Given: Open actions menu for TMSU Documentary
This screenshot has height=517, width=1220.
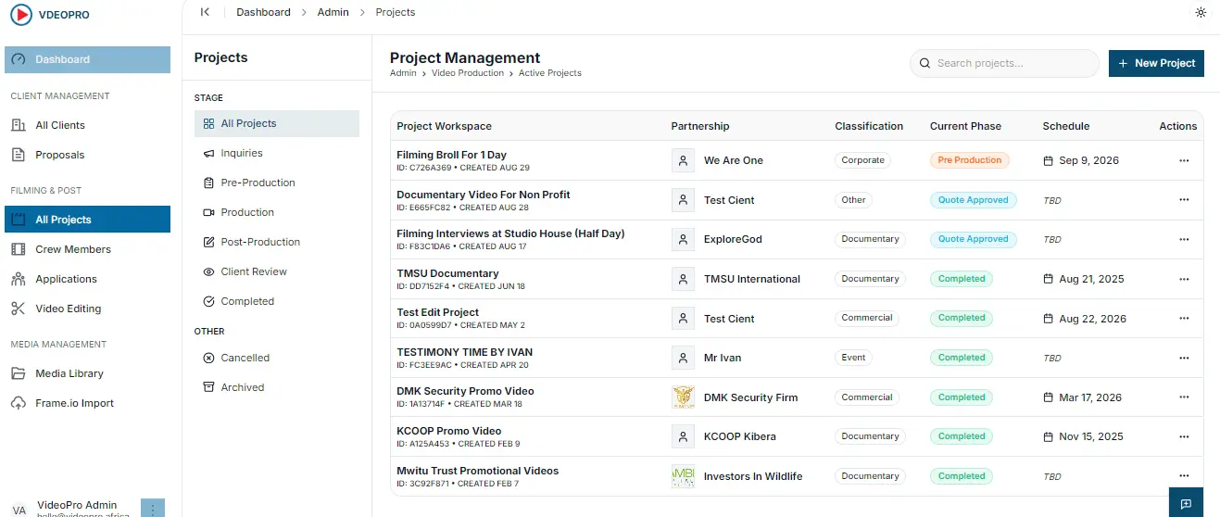Looking at the screenshot, I should [1184, 279].
